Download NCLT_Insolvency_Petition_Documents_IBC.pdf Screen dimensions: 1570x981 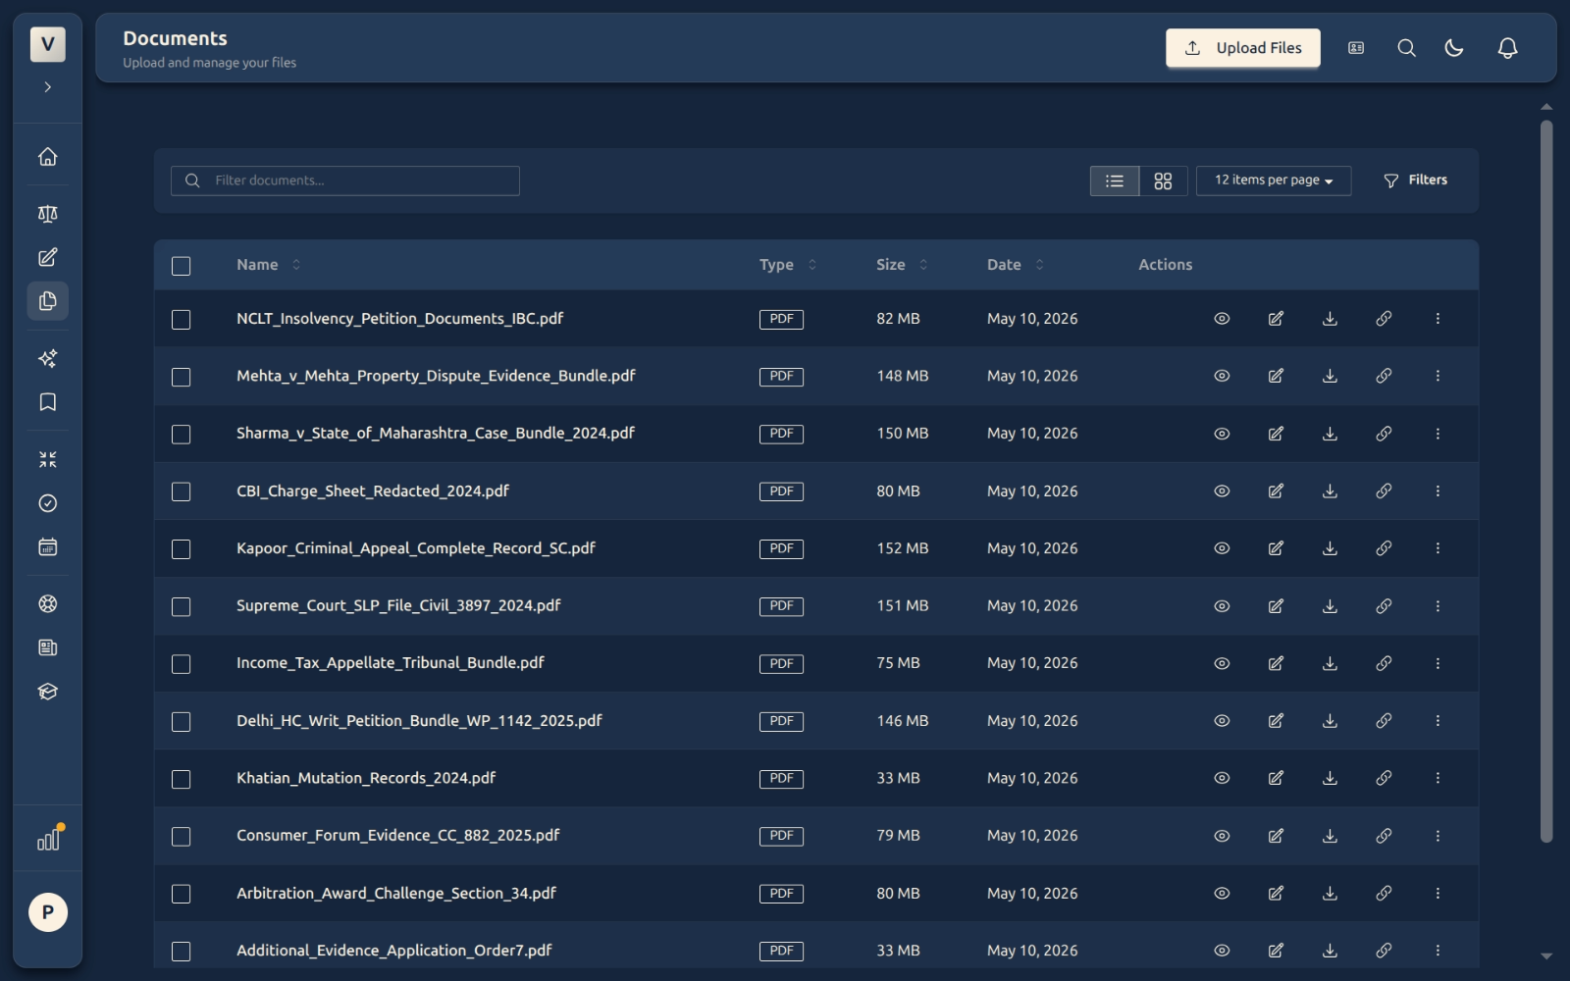tap(1330, 319)
